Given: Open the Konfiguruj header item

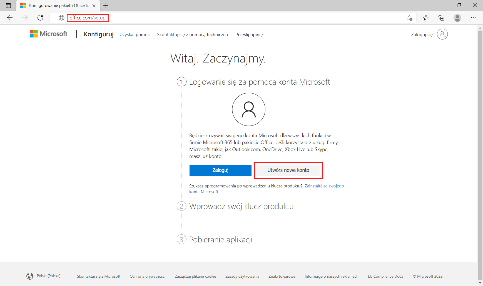Looking at the screenshot, I should [x=99, y=34].
